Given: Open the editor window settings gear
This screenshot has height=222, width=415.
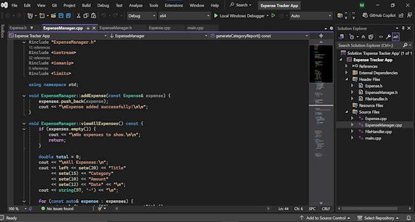Looking at the screenshot, I should pos(331,28).
